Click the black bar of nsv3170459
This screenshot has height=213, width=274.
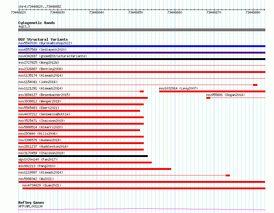[x=83, y=156]
